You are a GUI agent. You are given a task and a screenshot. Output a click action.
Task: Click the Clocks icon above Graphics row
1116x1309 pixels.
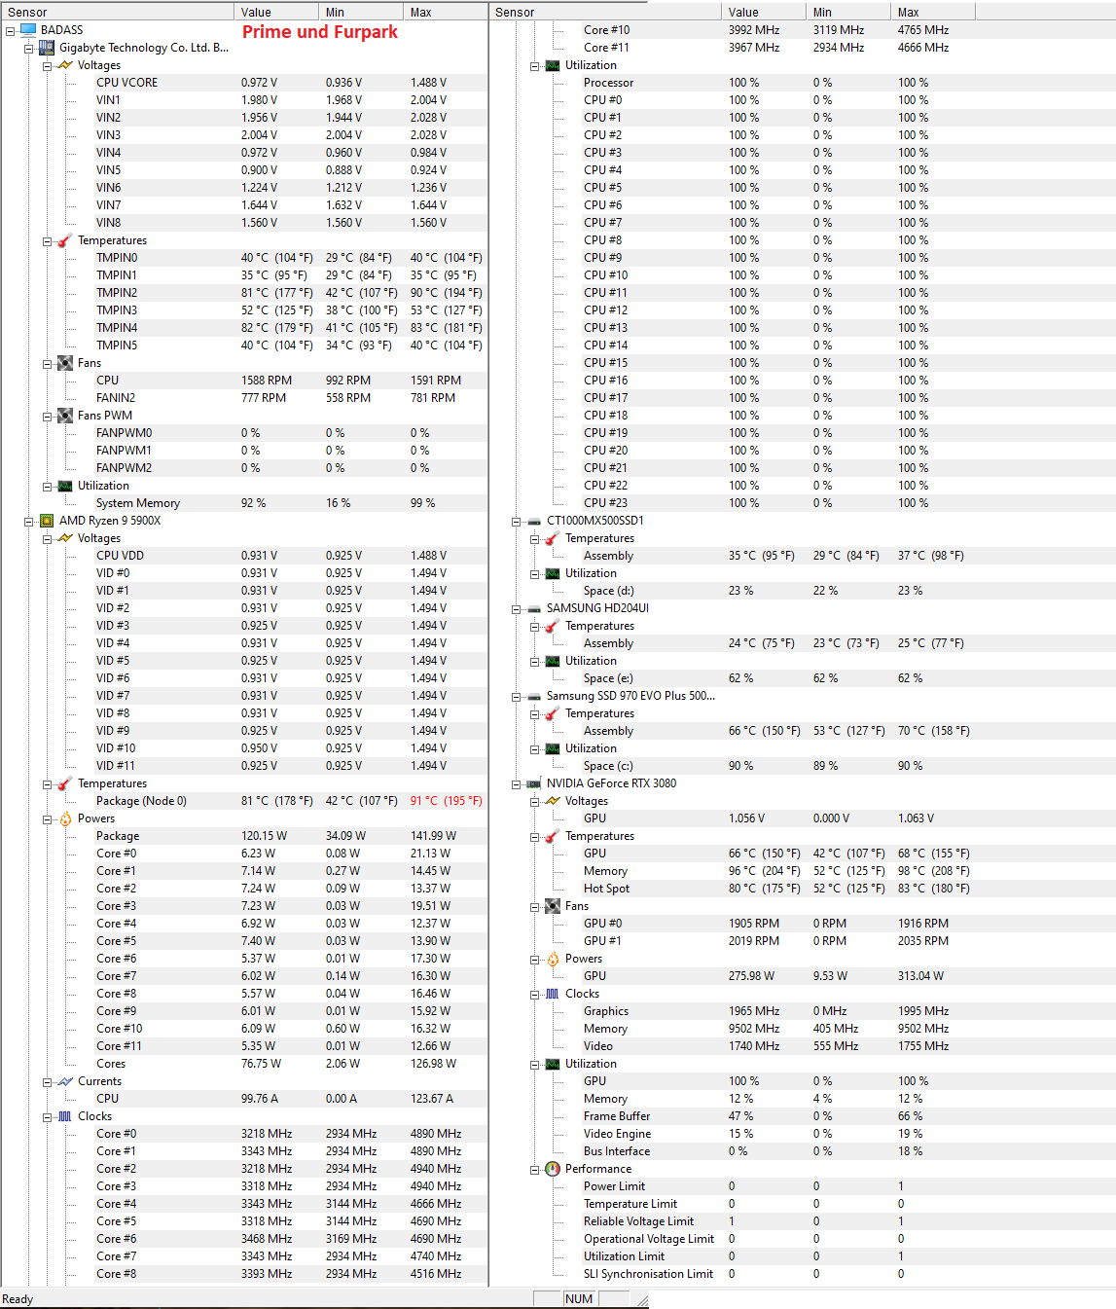coord(553,994)
